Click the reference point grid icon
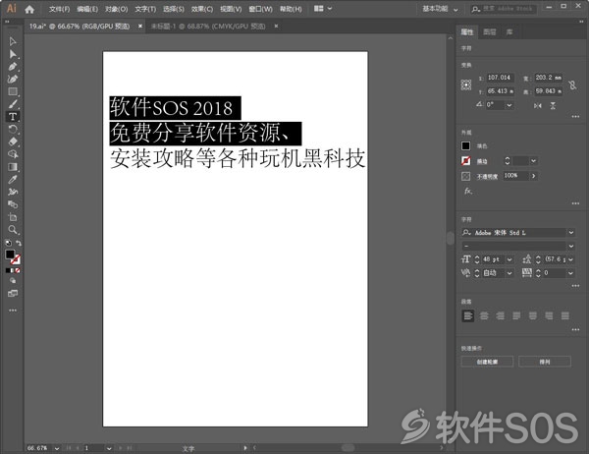This screenshot has width=589, height=454. (465, 85)
